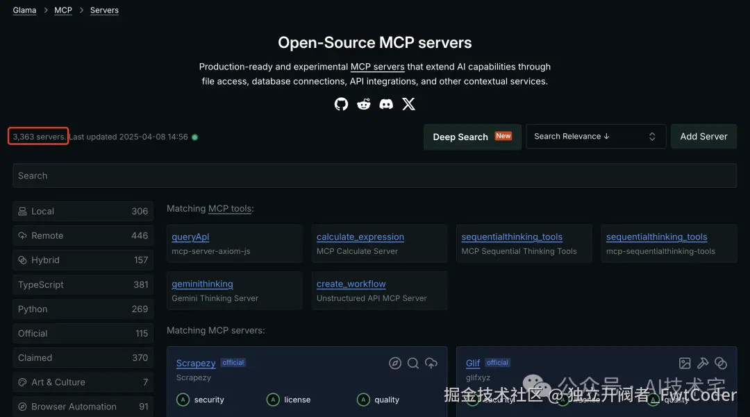Filter servers by Browser Automation
This screenshot has height=417, width=750.
point(83,407)
